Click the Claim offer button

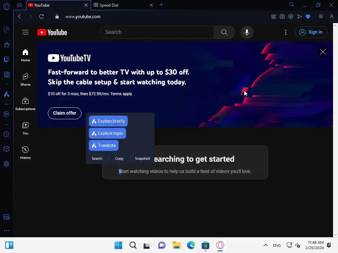tap(65, 113)
